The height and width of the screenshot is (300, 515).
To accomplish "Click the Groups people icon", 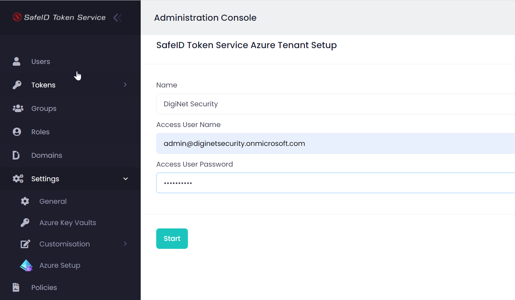I will tap(18, 108).
